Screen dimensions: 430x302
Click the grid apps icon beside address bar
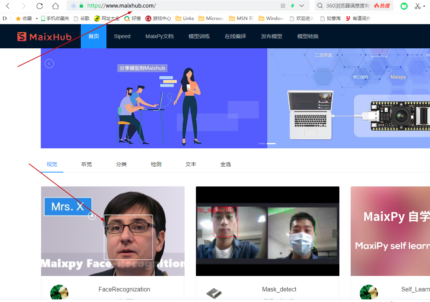(283, 6)
